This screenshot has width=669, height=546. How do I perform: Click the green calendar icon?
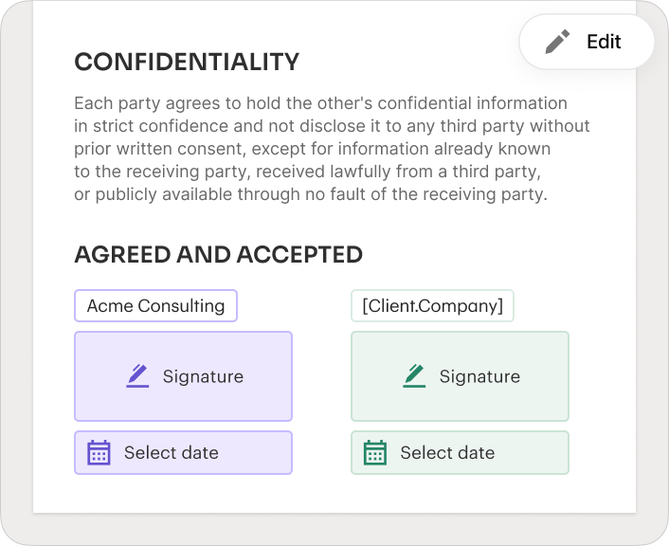[x=375, y=452]
